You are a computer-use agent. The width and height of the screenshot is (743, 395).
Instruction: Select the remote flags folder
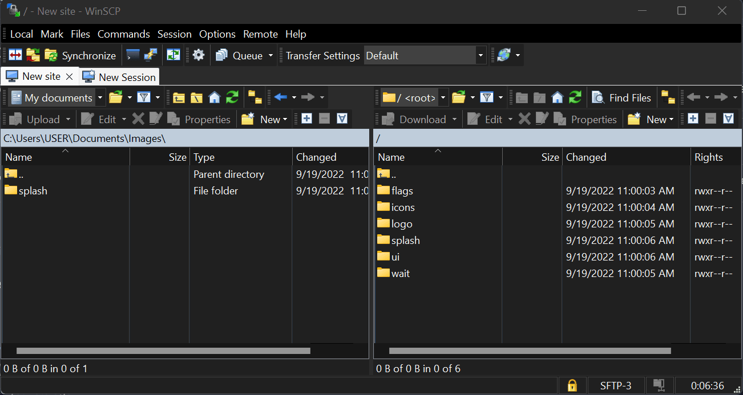395,191
